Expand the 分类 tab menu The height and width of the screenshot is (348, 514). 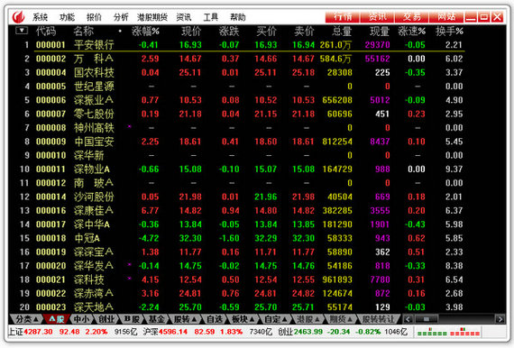pyautogui.click(x=28, y=319)
